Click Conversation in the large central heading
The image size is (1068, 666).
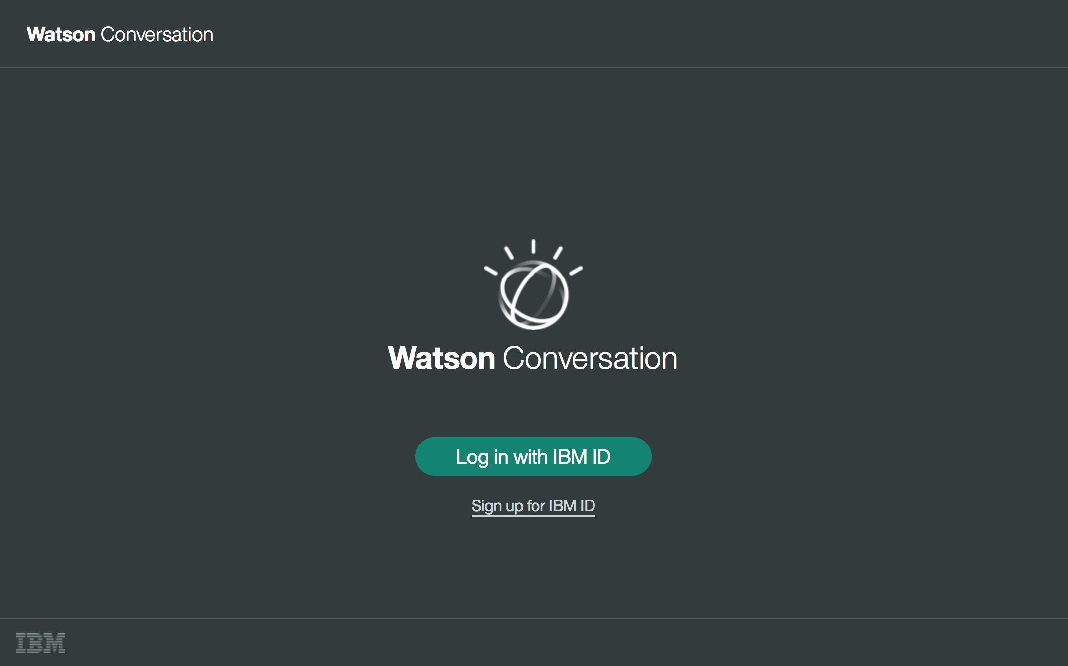tap(590, 358)
